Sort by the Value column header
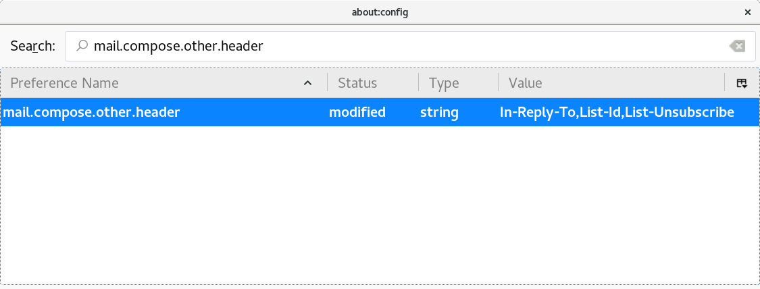Screen dimensions: 760x289 tap(611, 83)
